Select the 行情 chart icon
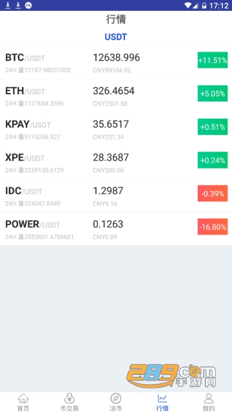This screenshot has height=413, width=232. (x=162, y=398)
